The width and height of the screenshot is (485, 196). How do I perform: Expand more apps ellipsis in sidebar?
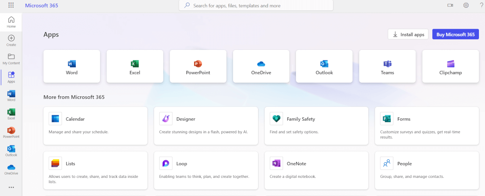point(11,187)
